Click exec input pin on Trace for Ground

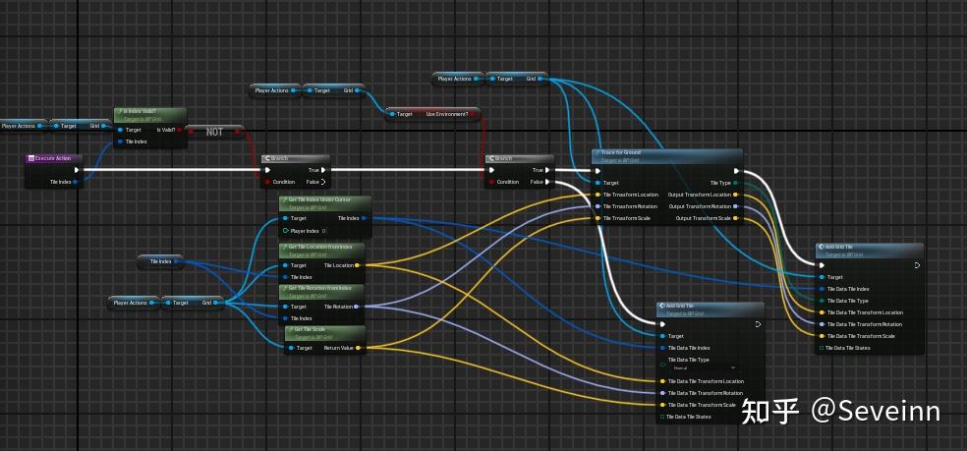[x=597, y=171]
